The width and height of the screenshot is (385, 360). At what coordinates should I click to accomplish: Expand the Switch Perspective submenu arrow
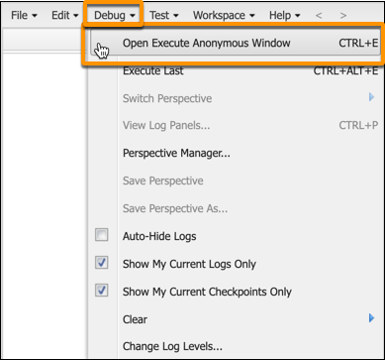tap(372, 97)
